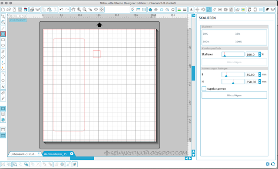
Task: Undo the last action
Action: (x=61, y=10)
